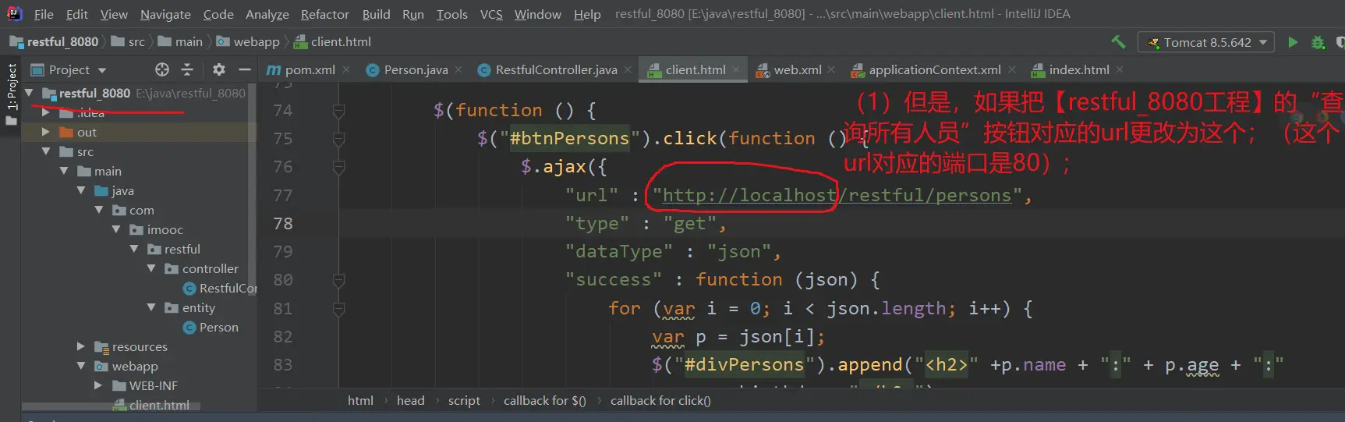Open Project panel settings gear

point(219,69)
